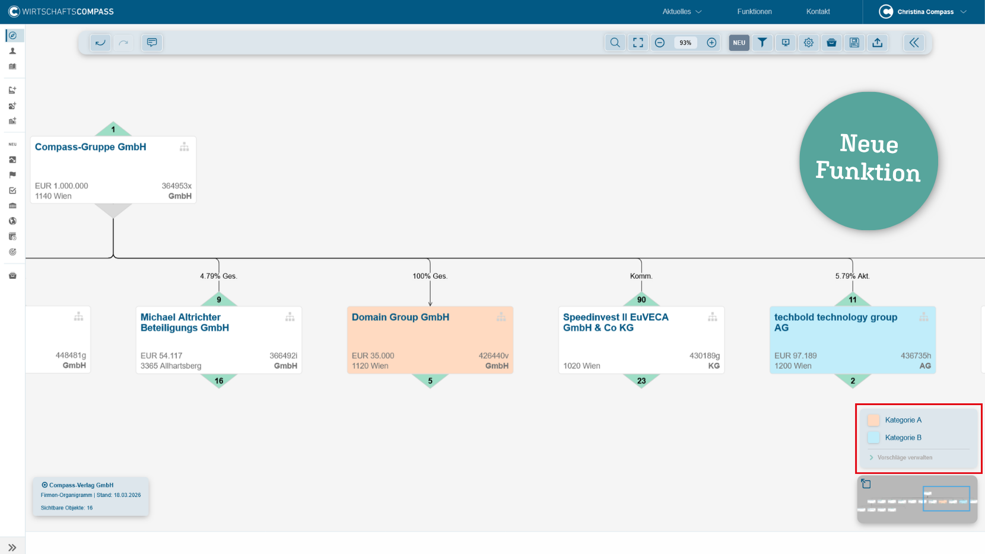Image resolution: width=985 pixels, height=554 pixels.
Task: Toggle the NEU button in the toolbar
Action: click(x=739, y=43)
